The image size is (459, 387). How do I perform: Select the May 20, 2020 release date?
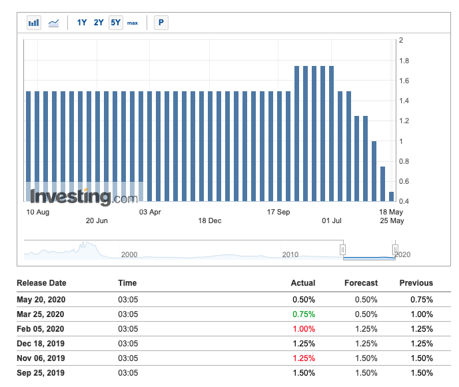(x=40, y=300)
